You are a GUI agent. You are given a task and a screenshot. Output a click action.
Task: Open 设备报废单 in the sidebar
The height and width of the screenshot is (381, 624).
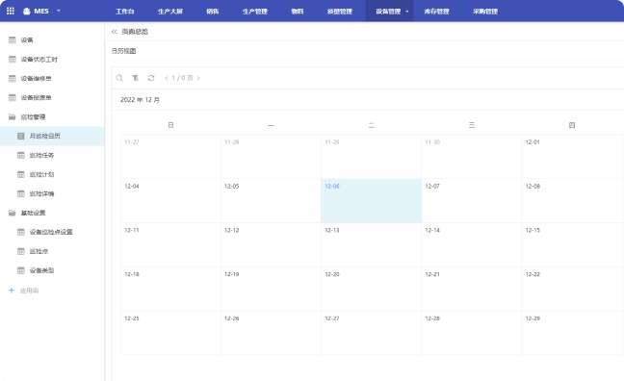[x=52, y=97]
